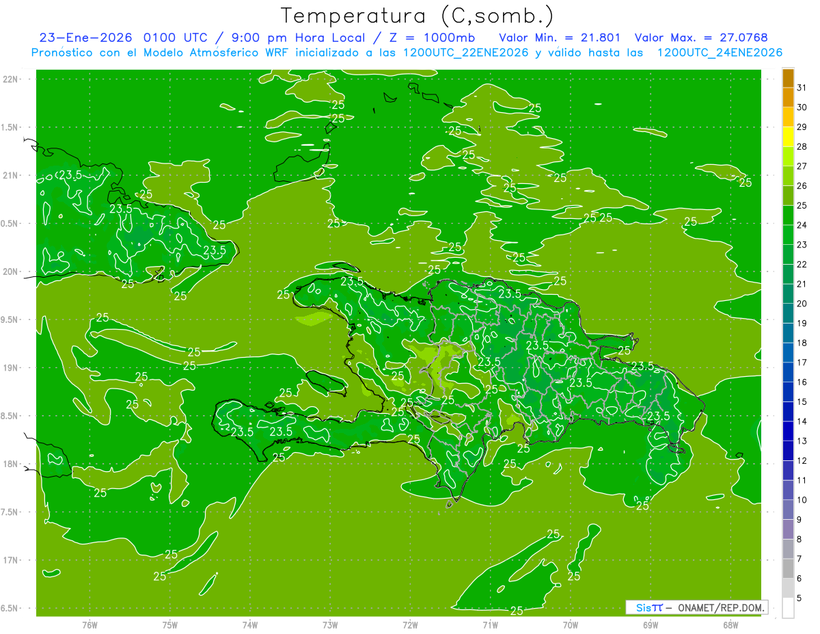The height and width of the screenshot is (634, 820).
Task: Click the '75W' longitude axis label
Action: 170,625
